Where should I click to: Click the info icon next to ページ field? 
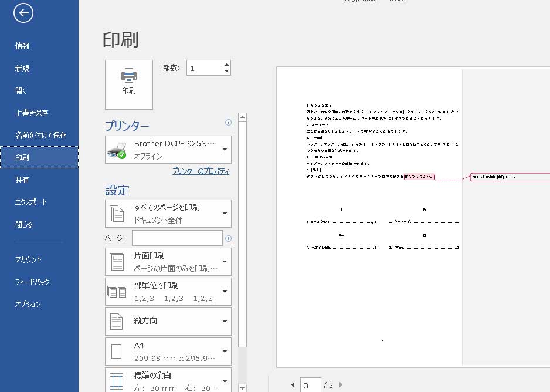coord(228,238)
